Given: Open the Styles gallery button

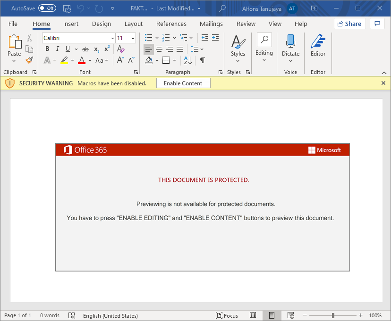Looking at the screenshot, I should 238,49.
